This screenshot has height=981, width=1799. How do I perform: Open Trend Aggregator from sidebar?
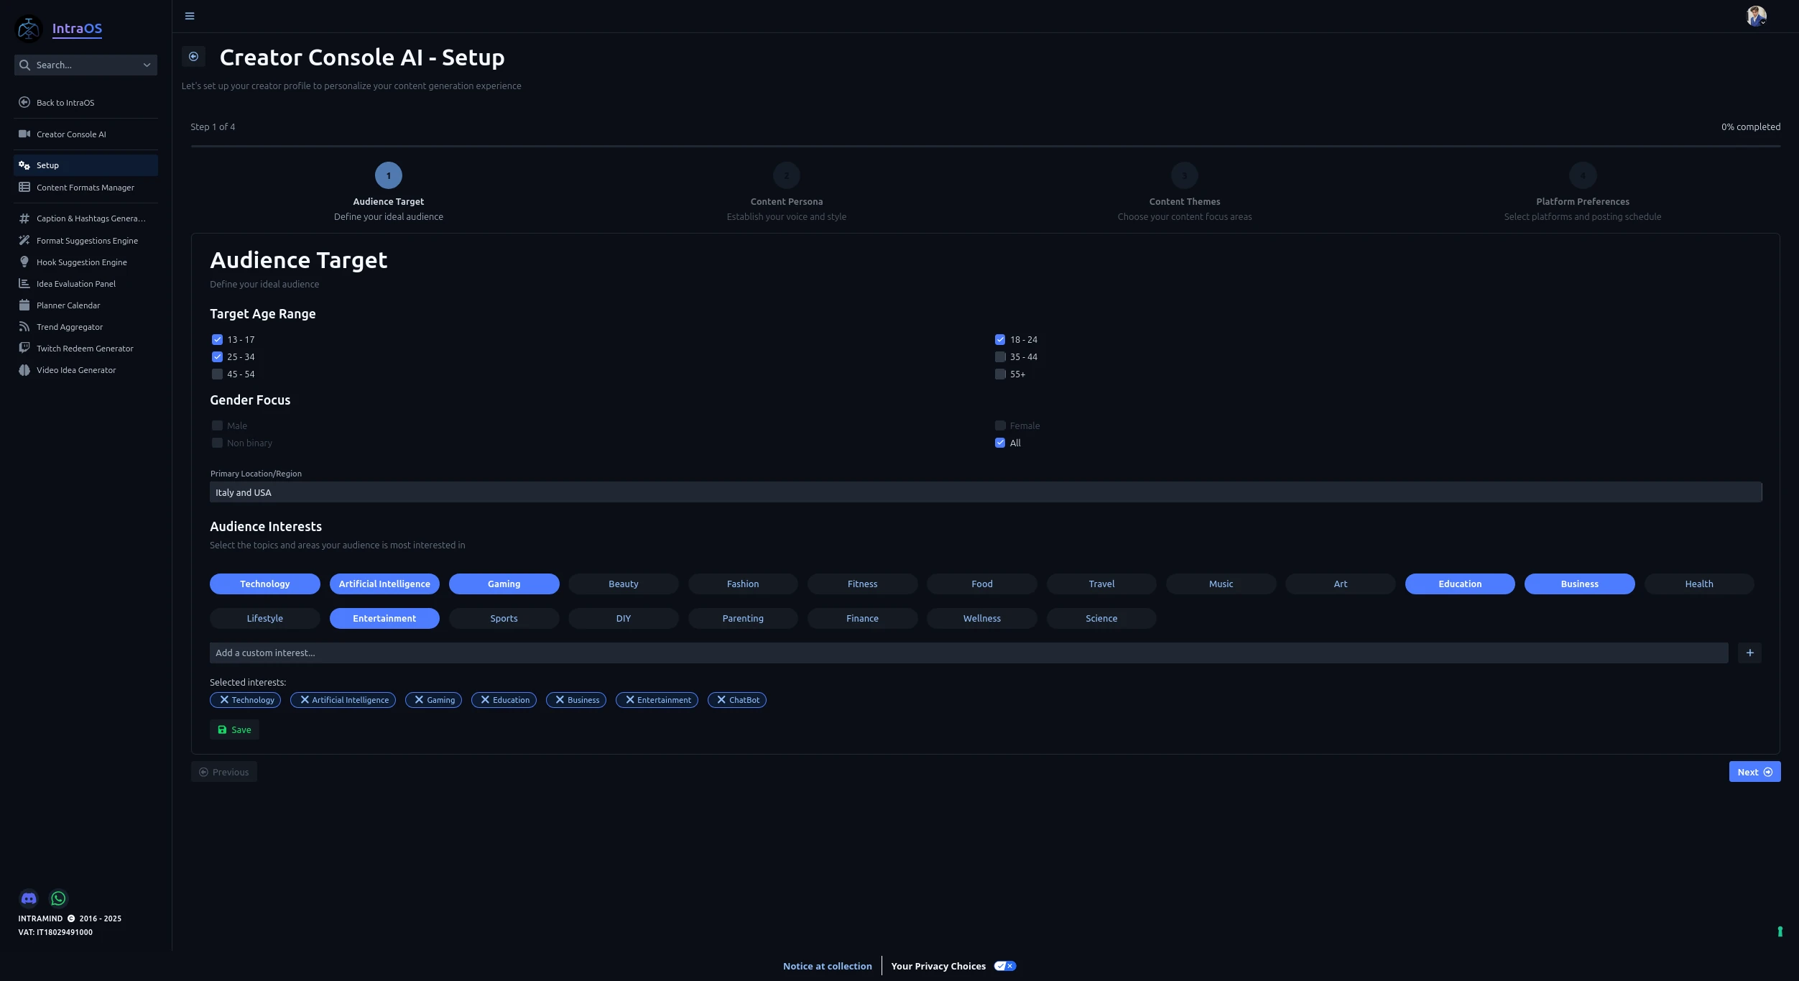click(70, 327)
